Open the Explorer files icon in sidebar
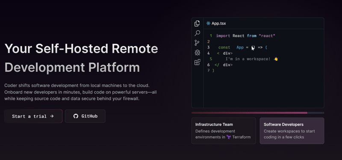The image size is (342, 160). 197,24
